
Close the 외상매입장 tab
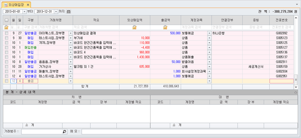[28, 4]
